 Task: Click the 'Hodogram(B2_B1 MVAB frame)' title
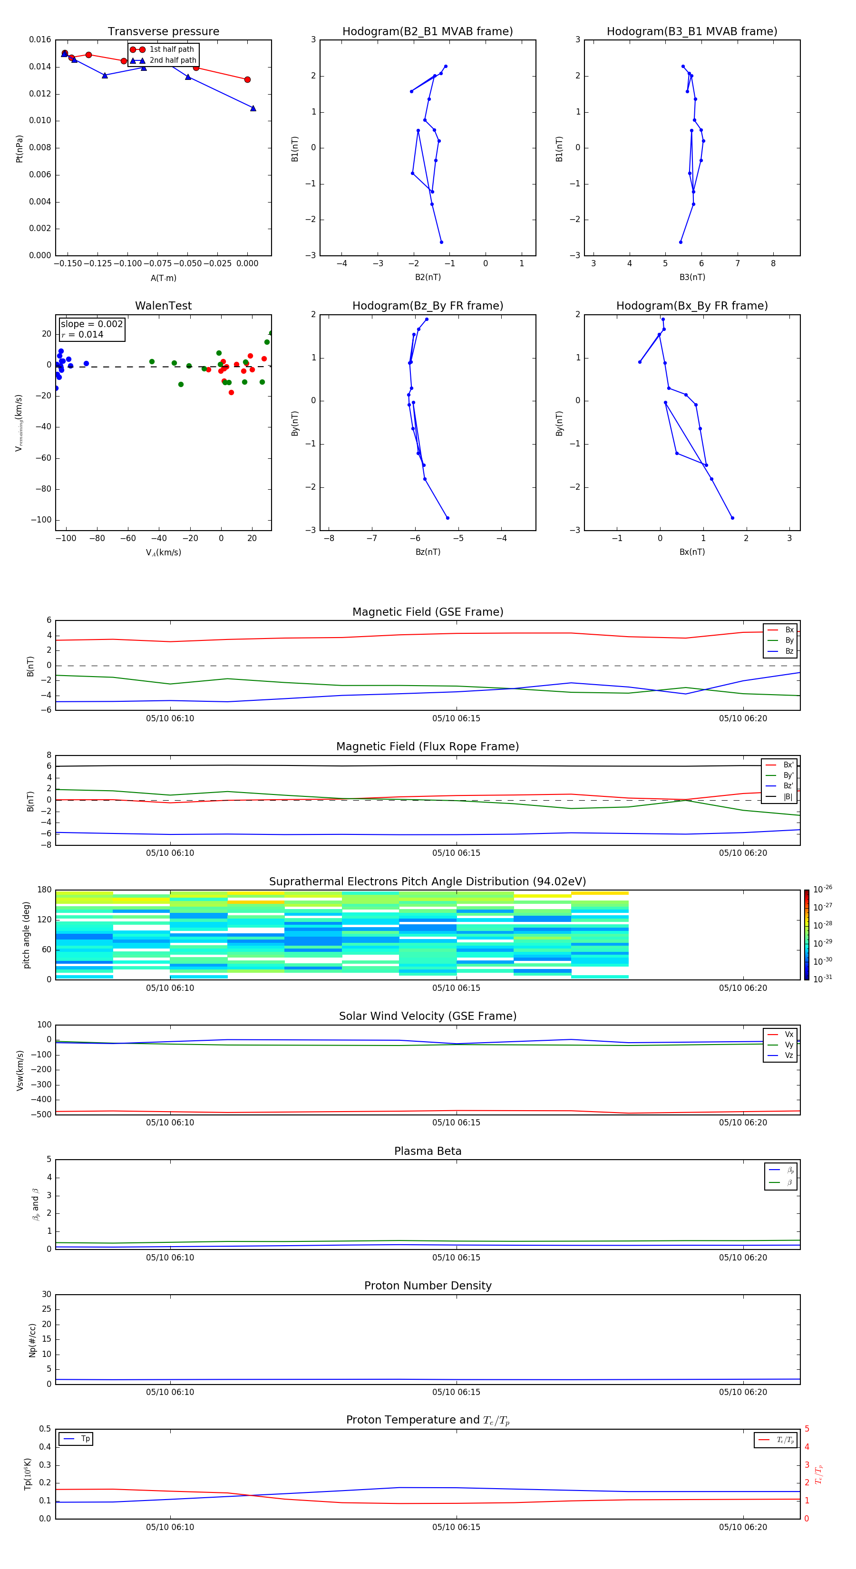tap(428, 32)
